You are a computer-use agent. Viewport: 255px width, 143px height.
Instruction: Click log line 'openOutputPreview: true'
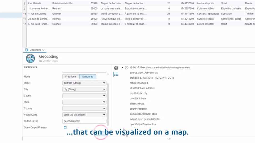click(x=143, y=124)
